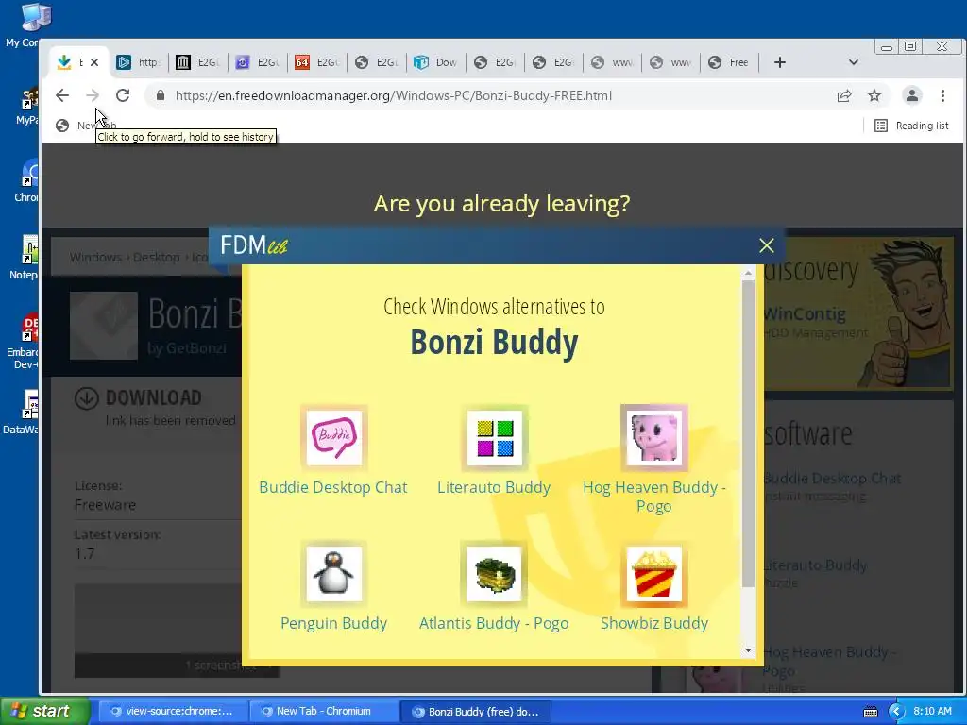The width and height of the screenshot is (967, 725).
Task: Open the New Tab bookmark
Action: 86,126
